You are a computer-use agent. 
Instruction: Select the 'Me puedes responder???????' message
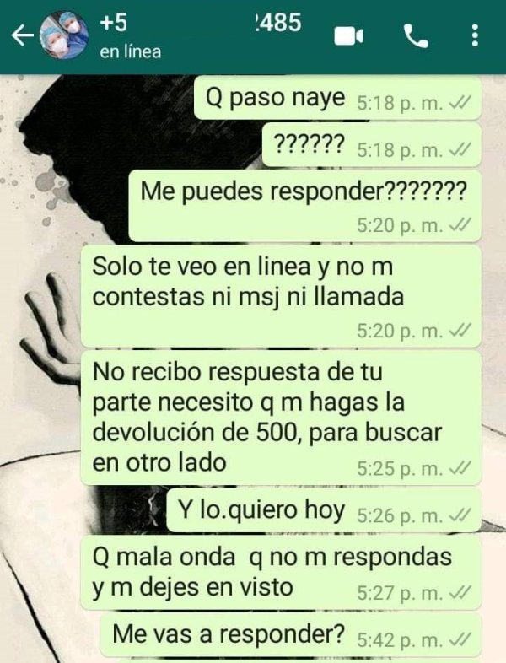click(x=304, y=206)
